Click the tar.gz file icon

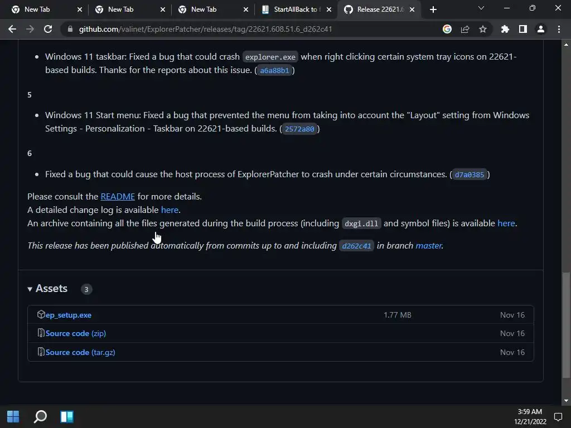41,352
